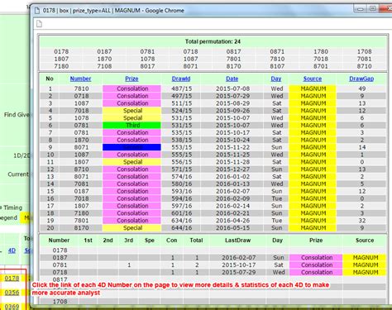Click 1708 row in summary table
This screenshot has height=310, width=392.
(213, 302)
